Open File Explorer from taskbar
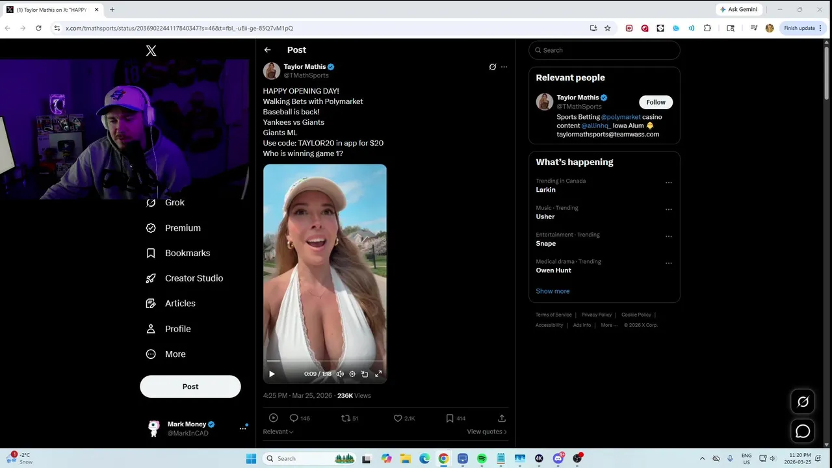Screen dimensions: 832x468 tap(406, 458)
